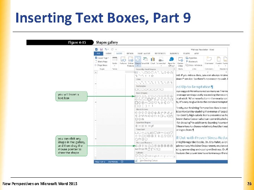
Task: Choose the minus sign in Equation Shapes
Action: pos(140,126)
